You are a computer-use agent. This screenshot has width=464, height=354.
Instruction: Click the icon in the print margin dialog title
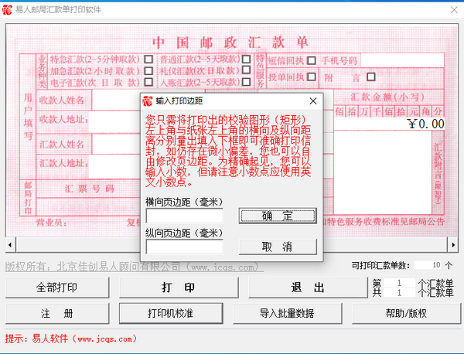[x=148, y=100]
